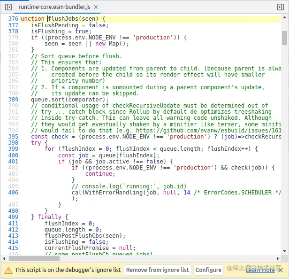Click the console.log running comment
The image size is (289, 279).
(129, 186)
